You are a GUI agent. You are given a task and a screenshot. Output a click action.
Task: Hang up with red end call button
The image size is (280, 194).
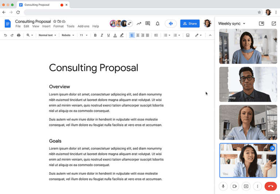click(271, 186)
